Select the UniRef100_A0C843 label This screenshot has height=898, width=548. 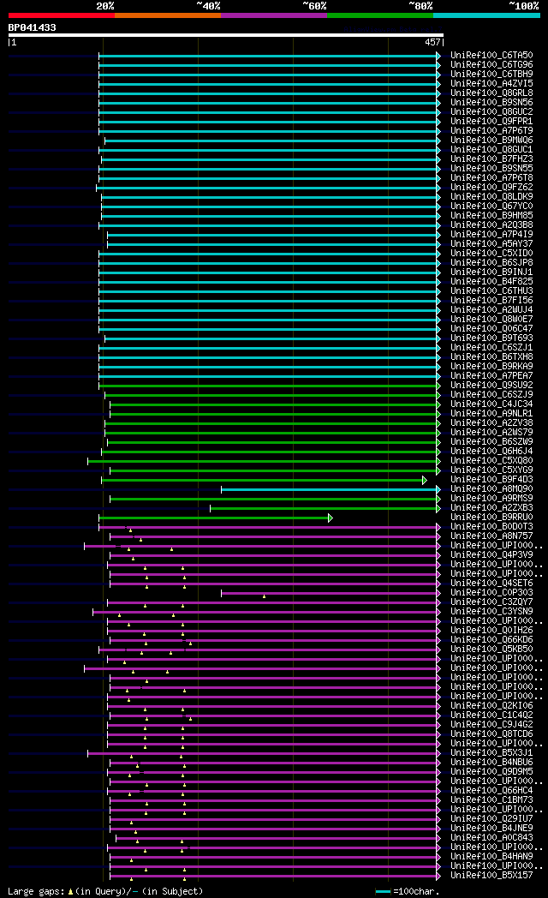pos(491,837)
